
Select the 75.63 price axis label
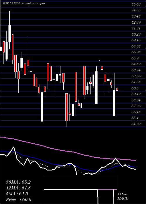136,4
